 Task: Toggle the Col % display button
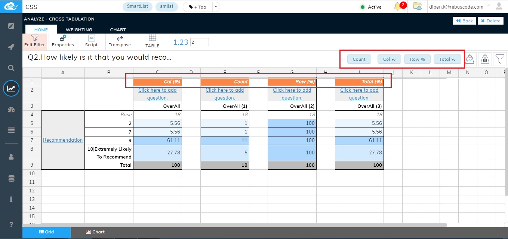[x=389, y=59]
